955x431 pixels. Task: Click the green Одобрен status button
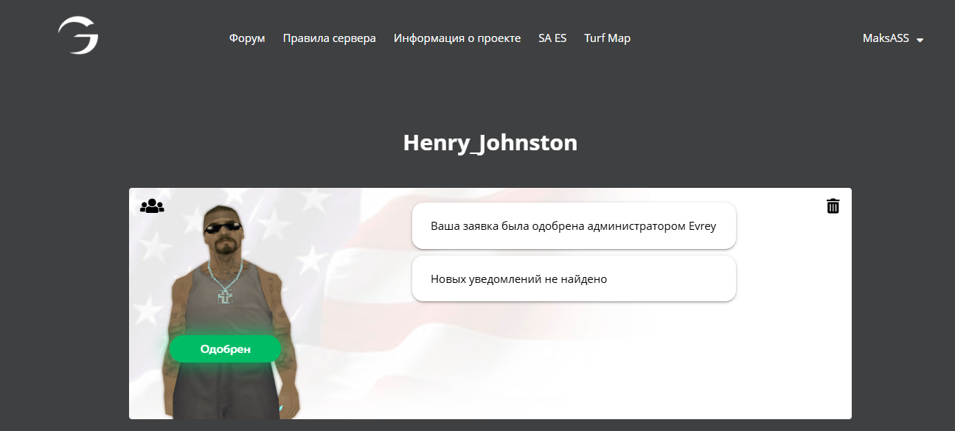225,349
